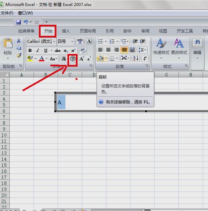Select column C header

(70, 75)
